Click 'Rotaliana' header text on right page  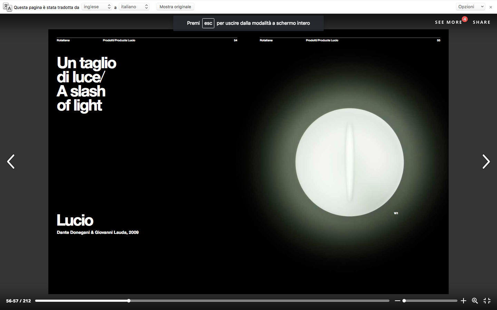point(266,40)
